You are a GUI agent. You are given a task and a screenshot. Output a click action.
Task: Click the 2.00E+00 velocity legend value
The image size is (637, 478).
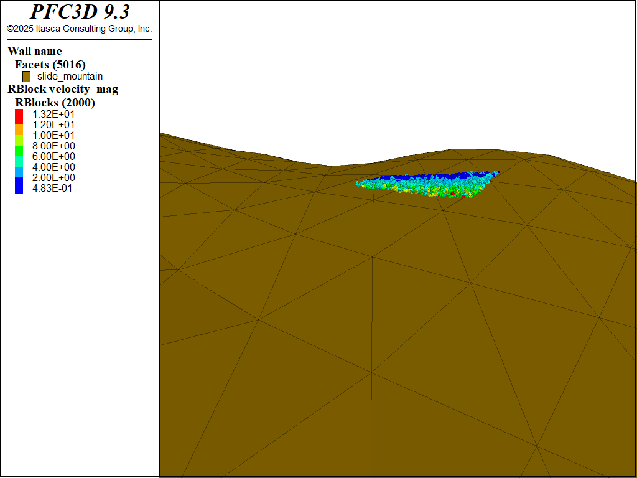(53, 177)
